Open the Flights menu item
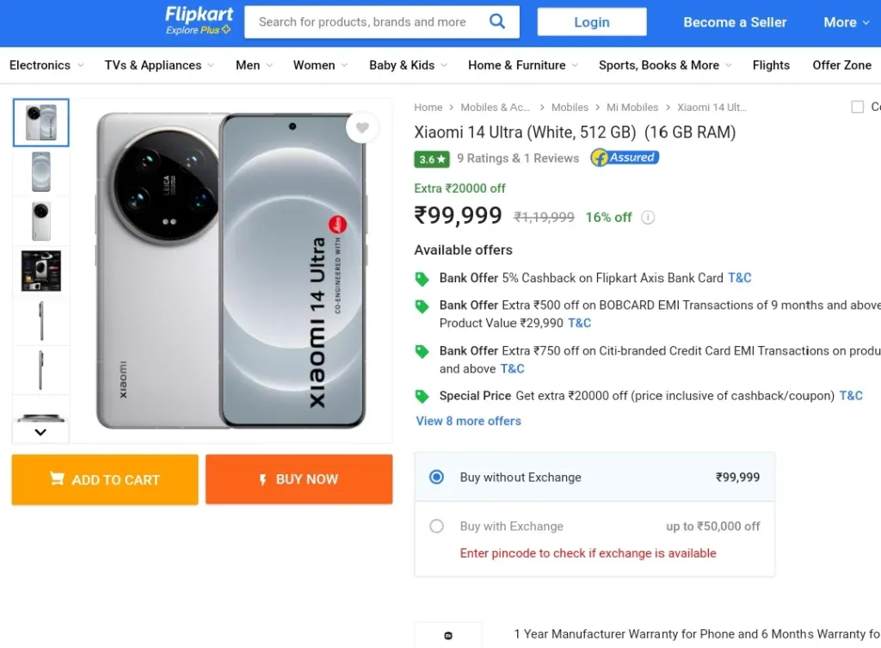This screenshot has height=648, width=881. [x=771, y=65]
